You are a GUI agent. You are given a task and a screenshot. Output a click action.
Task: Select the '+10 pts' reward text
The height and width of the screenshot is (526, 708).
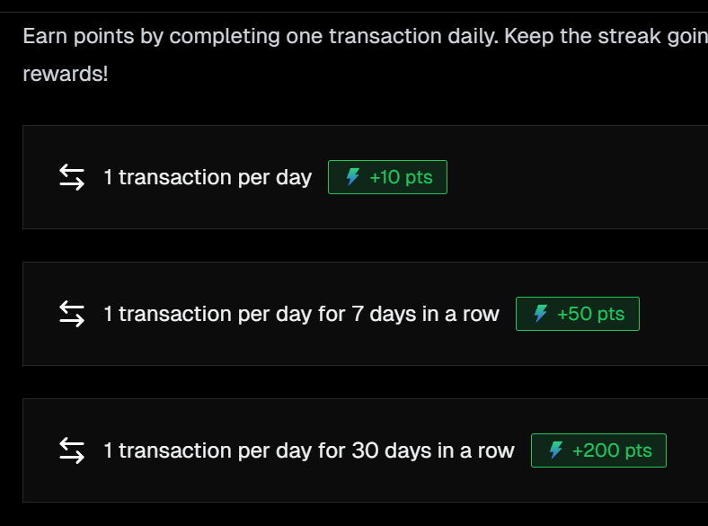(x=401, y=177)
